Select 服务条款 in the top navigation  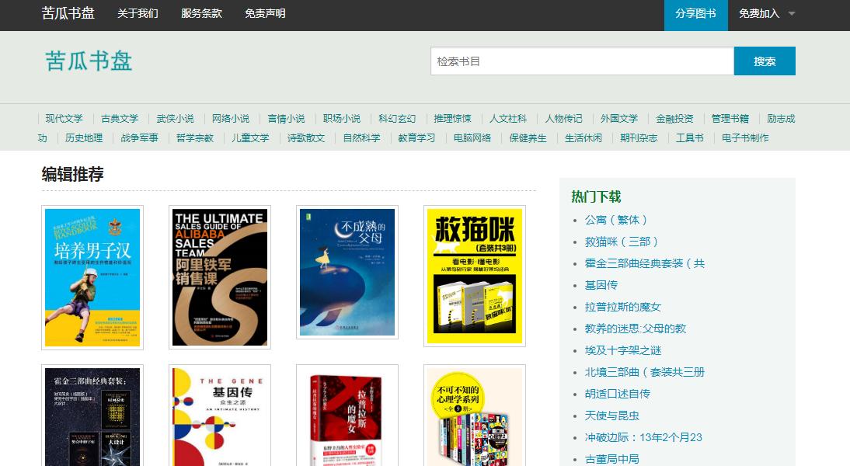coord(200,15)
